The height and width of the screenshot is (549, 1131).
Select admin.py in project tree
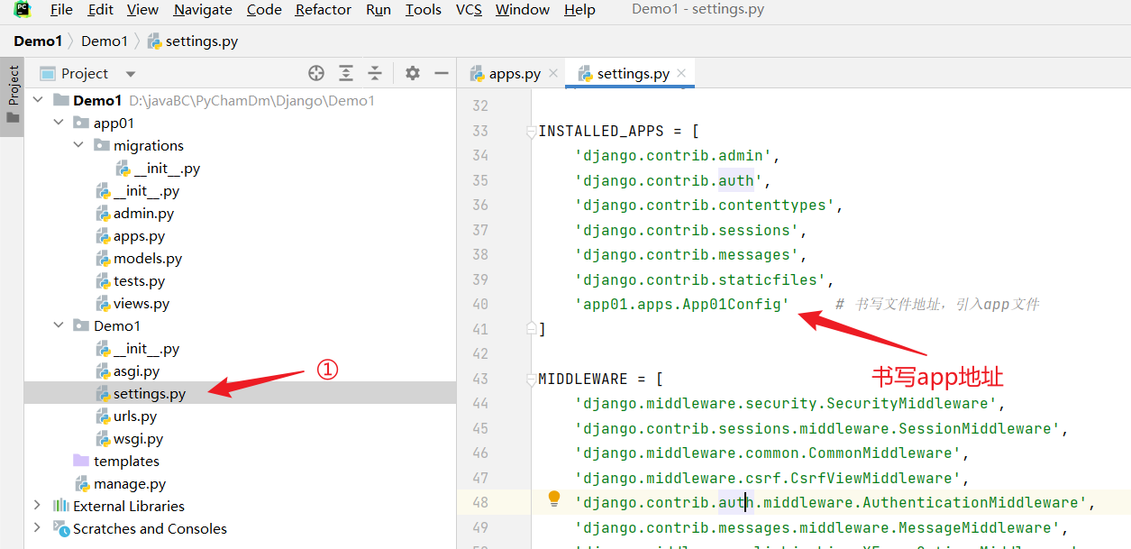pyautogui.click(x=134, y=213)
